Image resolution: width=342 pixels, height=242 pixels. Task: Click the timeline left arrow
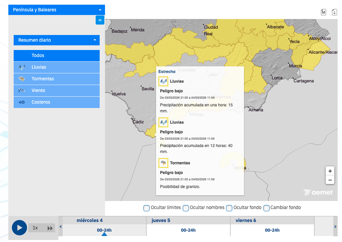coord(60,227)
